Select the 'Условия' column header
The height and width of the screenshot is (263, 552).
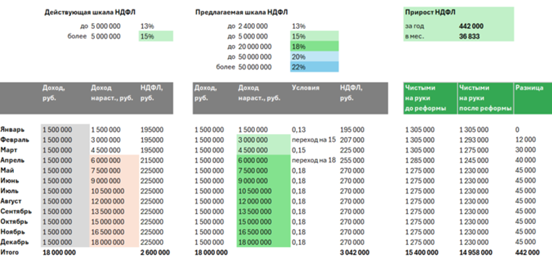tap(305, 88)
